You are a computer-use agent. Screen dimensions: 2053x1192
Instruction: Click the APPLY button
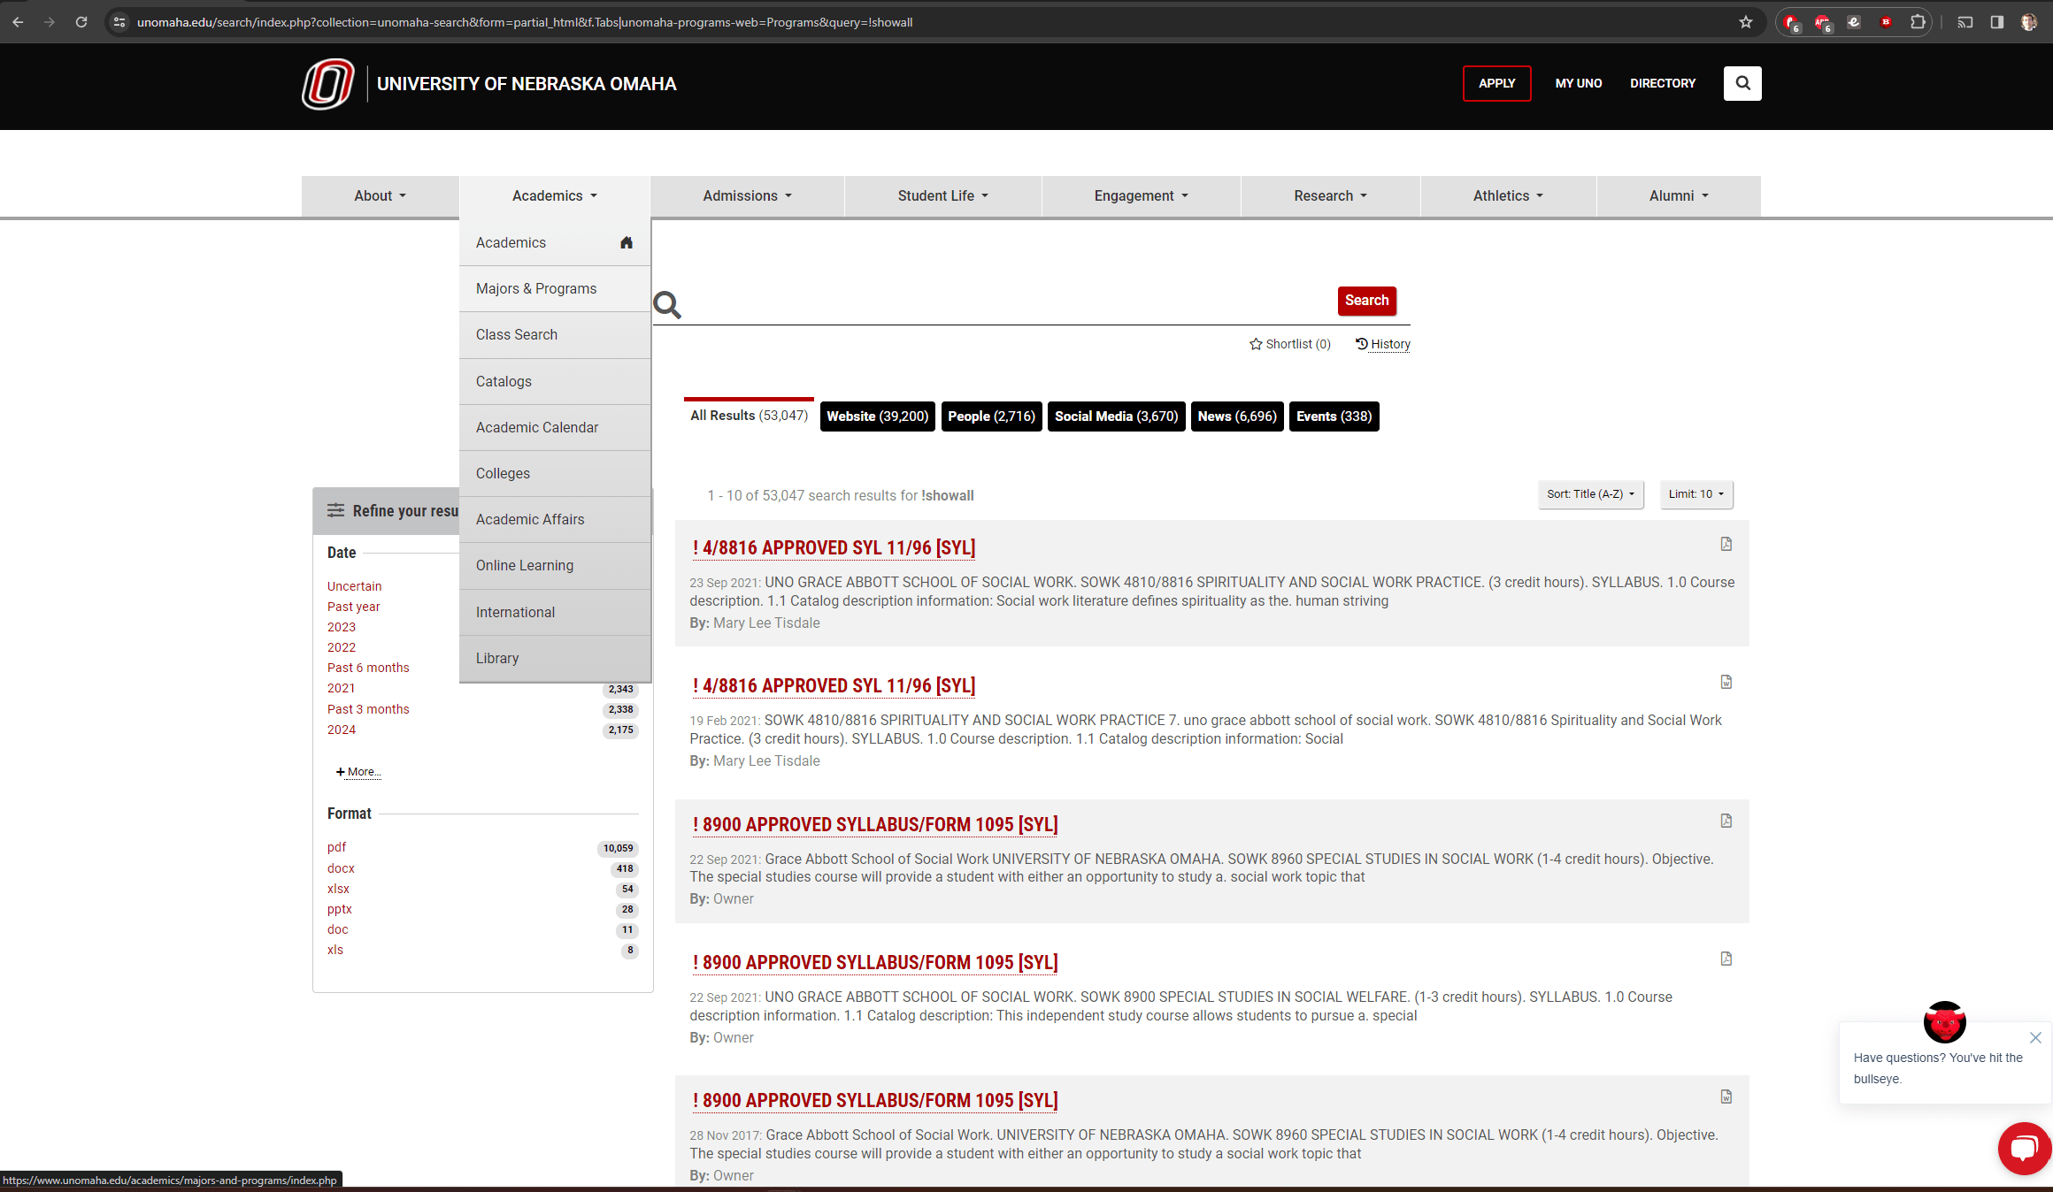[x=1496, y=83]
